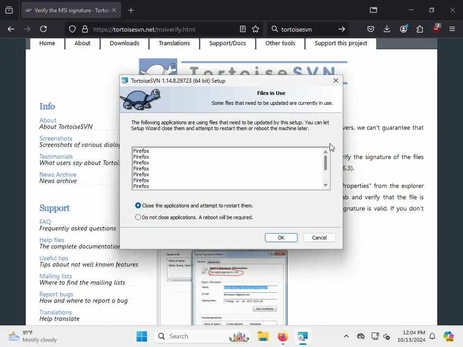Toggle reader view icon in address bar

(x=243, y=29)
